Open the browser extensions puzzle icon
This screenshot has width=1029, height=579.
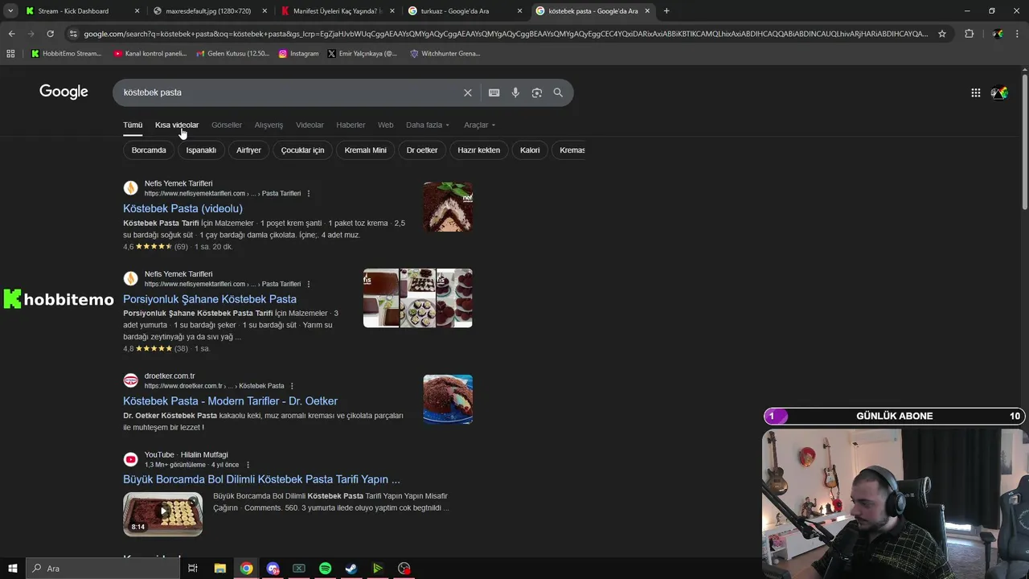coord(969,34)
